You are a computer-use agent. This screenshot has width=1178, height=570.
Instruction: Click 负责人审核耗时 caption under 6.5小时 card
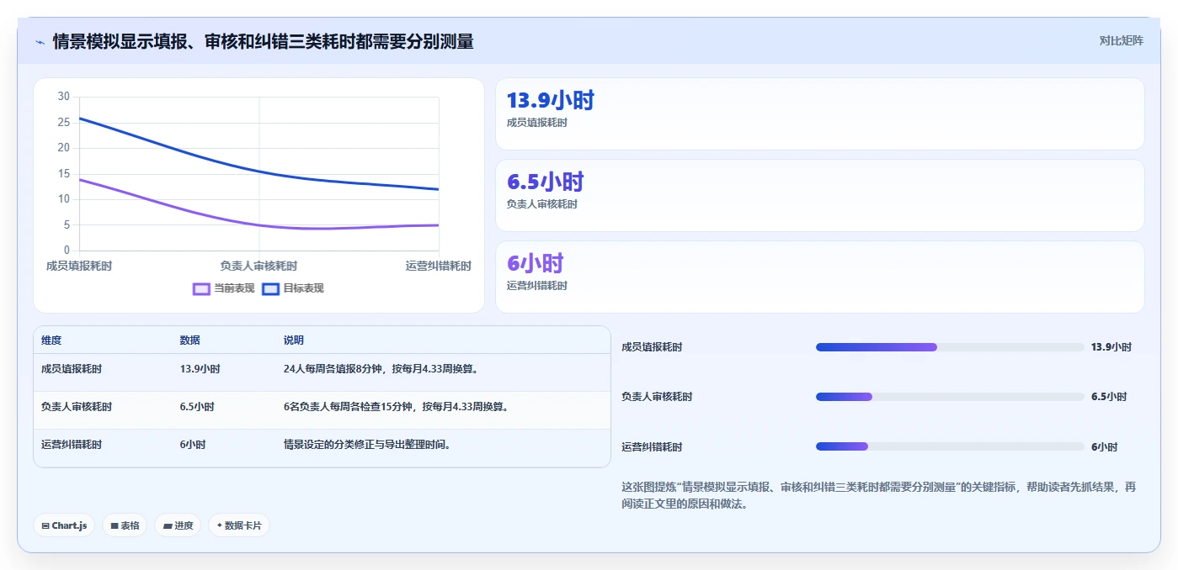click(542, 204)
